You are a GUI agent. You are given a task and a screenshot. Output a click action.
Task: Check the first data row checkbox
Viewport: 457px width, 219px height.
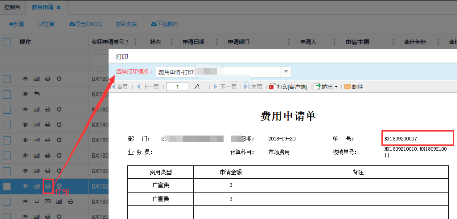pyautogui.click(x=7, y=79)
